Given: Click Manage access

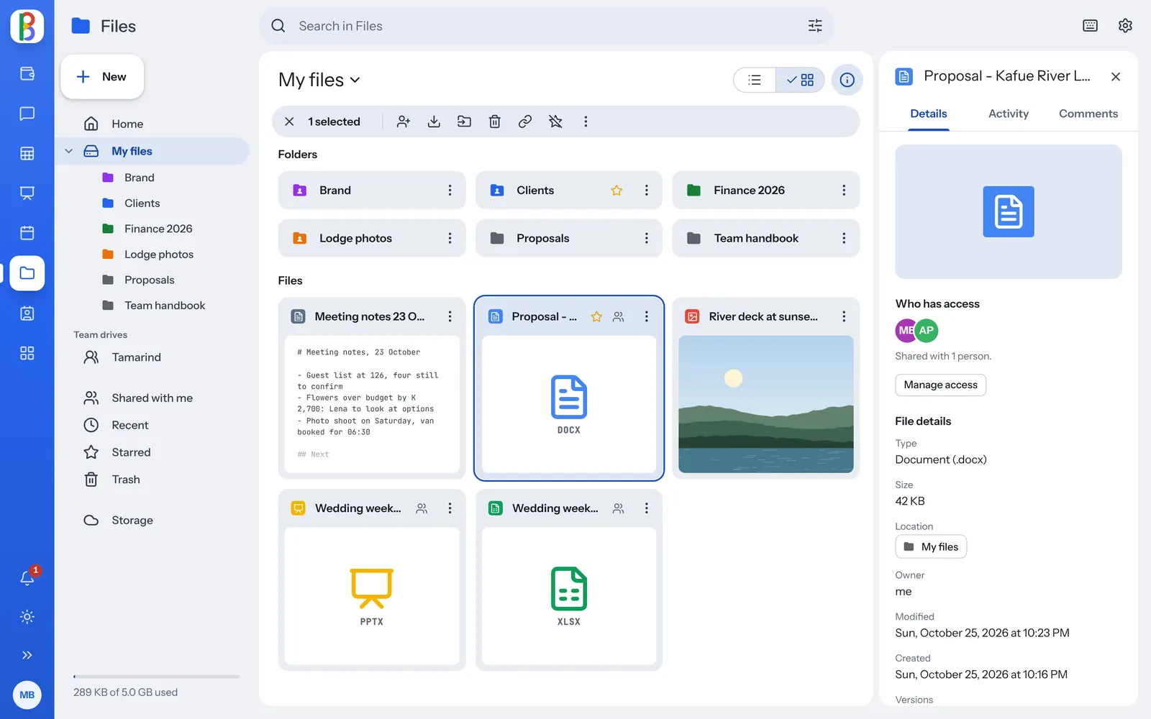Looking at the screenshot, I should pos(940,385).
